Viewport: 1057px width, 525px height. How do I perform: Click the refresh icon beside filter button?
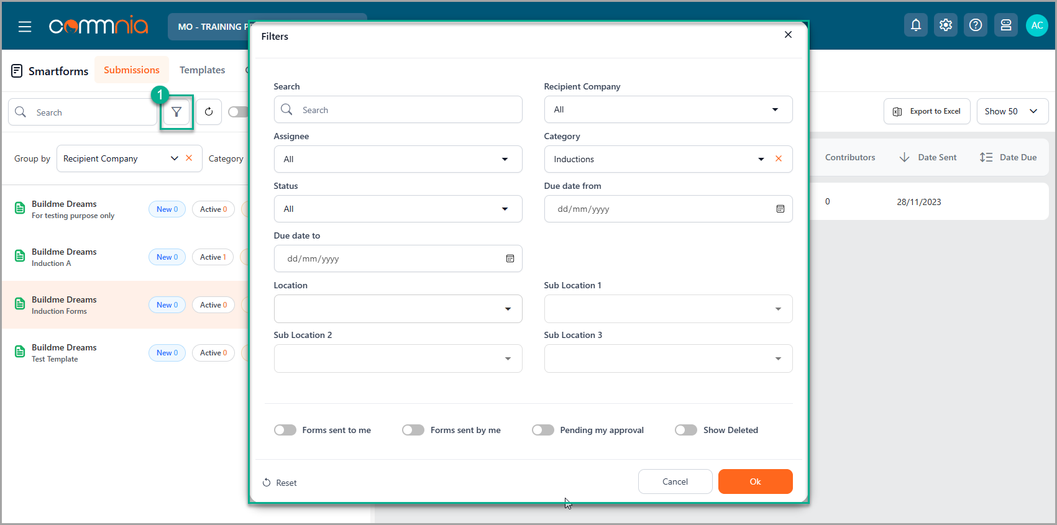(209, 112)
